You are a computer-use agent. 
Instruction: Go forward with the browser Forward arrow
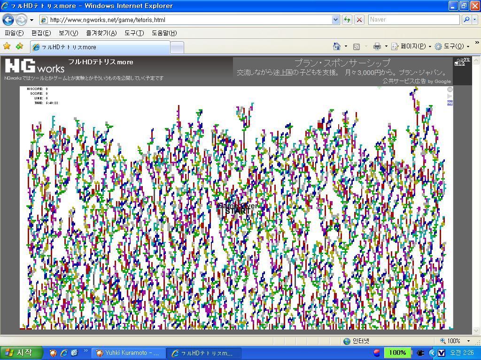pos(21,20)
